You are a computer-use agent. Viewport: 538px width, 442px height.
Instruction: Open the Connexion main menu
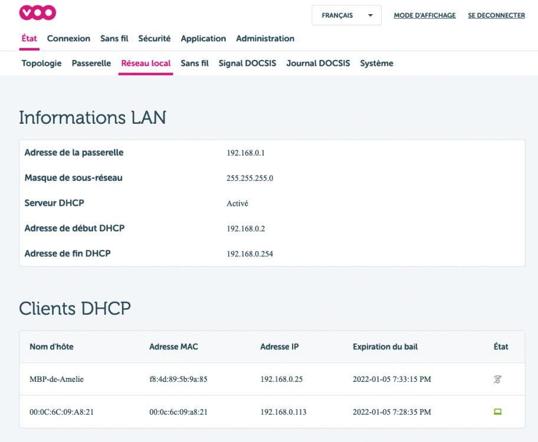pos(68,39)
